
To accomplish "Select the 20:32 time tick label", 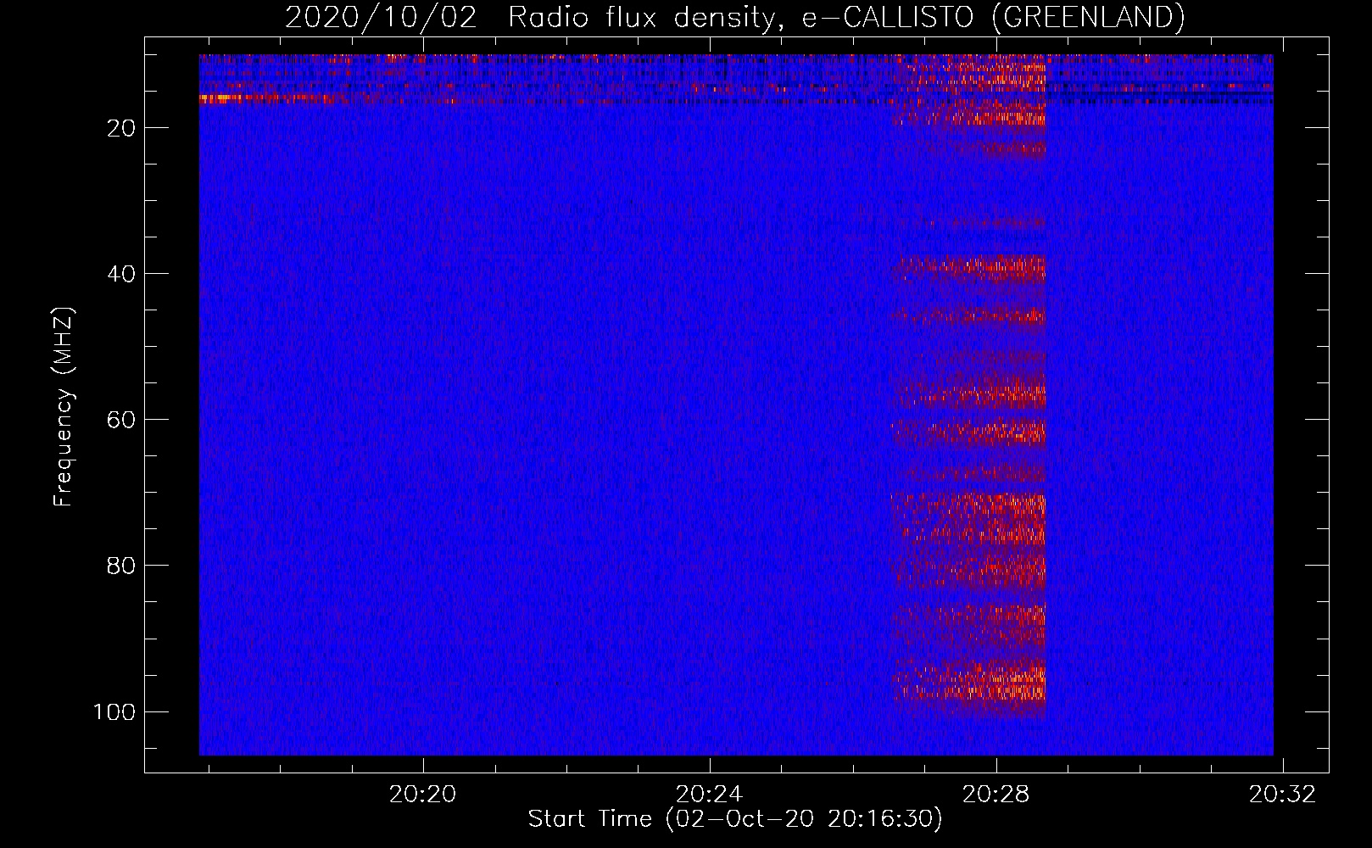I will (x=1283, y=794).
